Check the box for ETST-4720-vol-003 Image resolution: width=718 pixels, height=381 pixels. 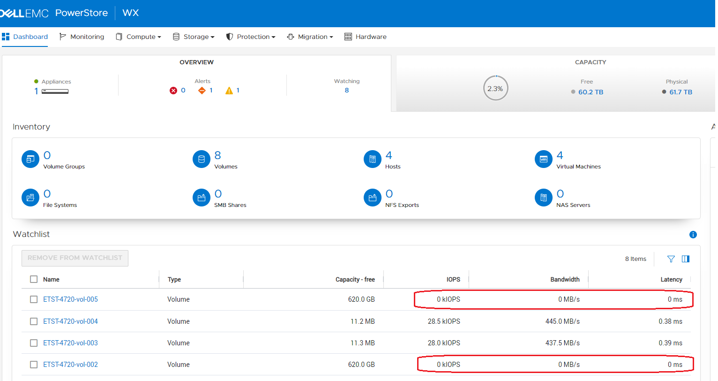pyautogui.click(x=34, y=343)
